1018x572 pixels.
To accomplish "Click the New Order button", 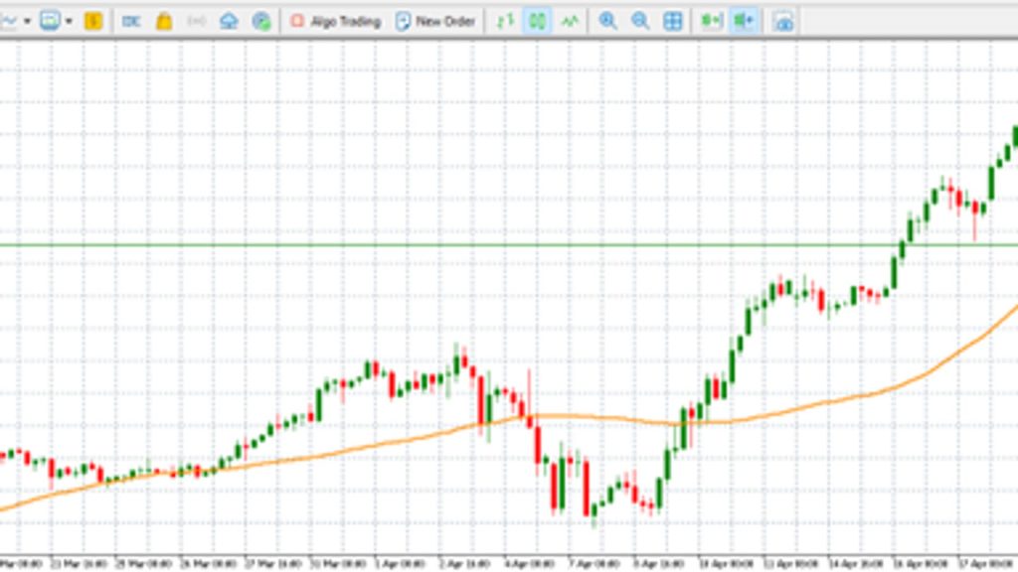I will [435, 21].
